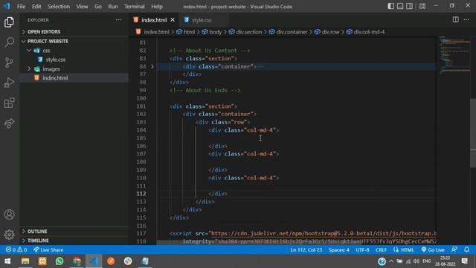The image size is (476, 268).
Task: Change line ending via CRLF status item
Action: (381, 250)
